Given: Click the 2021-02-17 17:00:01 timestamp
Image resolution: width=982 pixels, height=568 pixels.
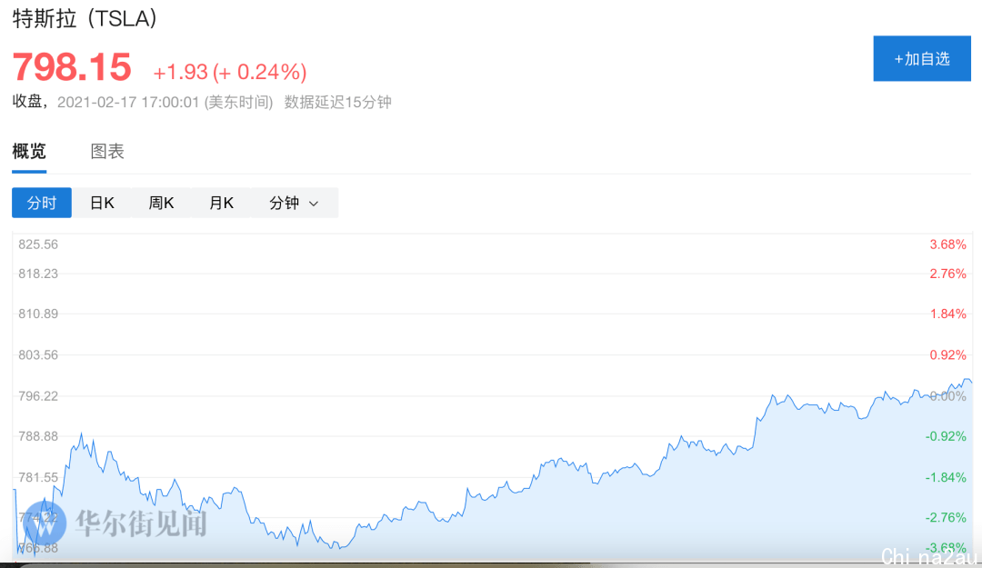Looking at the screenshot, I should pos(128,102).
